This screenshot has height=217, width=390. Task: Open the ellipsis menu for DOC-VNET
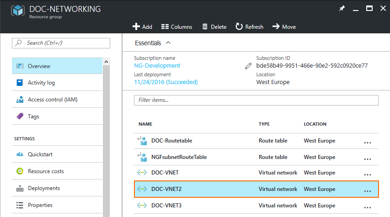point(368,175)
